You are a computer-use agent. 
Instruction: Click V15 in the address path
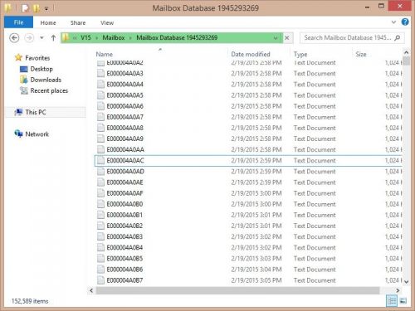pyautogui.click(x=85, y=37)
